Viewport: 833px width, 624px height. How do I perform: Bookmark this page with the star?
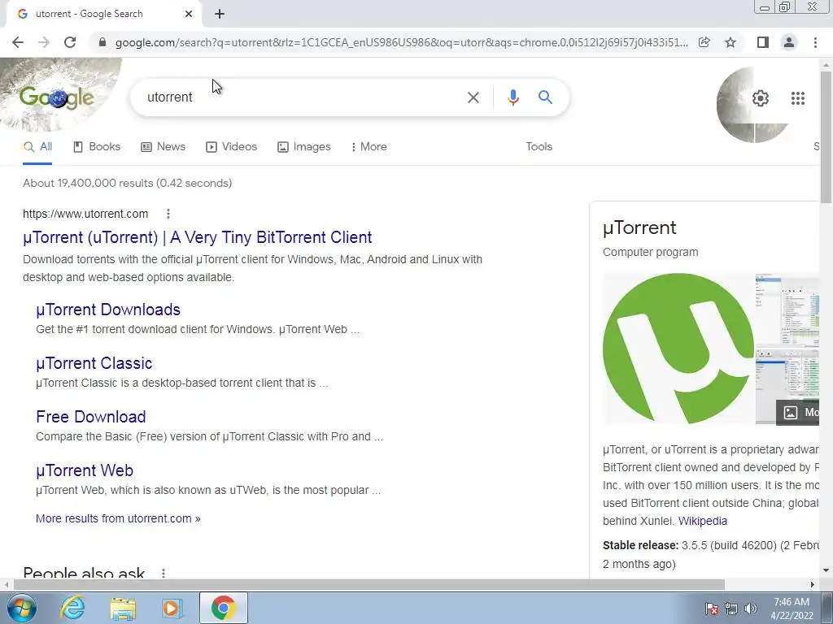(731, 42)
